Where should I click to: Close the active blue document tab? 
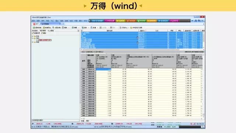60,24
